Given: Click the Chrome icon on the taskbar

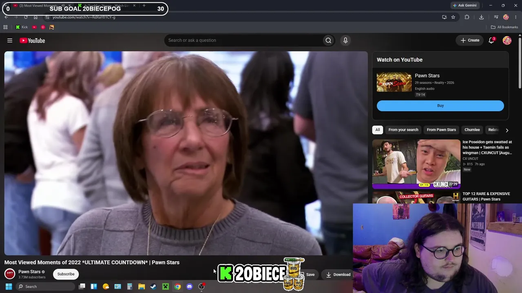Looking at the screenshot, I should click(x=177, y=286).
